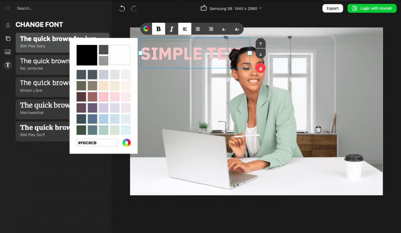Toggle bold text formatting
The height and width of the screenshot is (233, 401).
click(158, 29)
